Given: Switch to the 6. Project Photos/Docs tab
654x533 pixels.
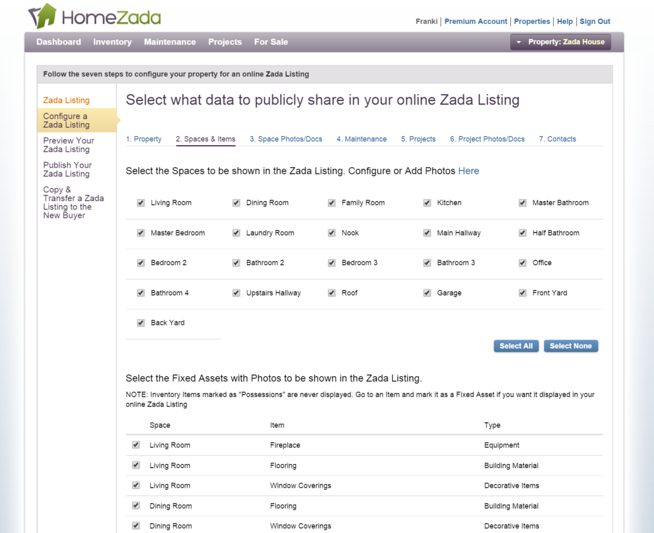Looking at the screenshot, I should [487, 139].
